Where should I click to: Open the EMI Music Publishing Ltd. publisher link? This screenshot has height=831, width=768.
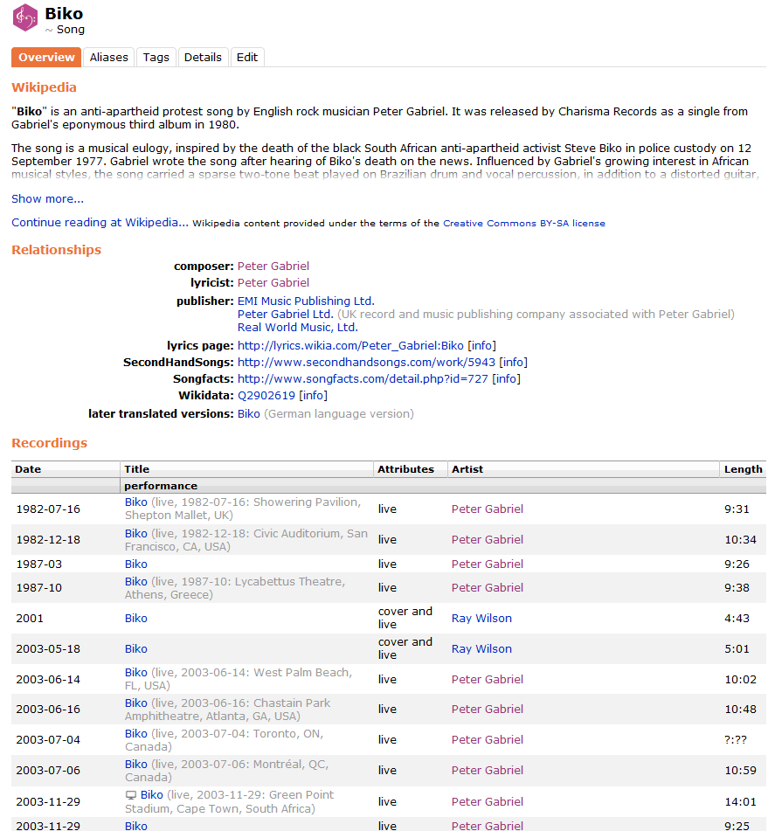(x=306, y=301)
